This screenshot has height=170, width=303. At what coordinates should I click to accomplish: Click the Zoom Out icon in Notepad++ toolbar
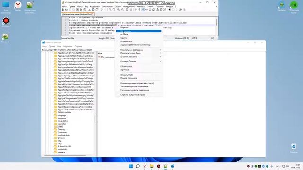tap(122, 10)
